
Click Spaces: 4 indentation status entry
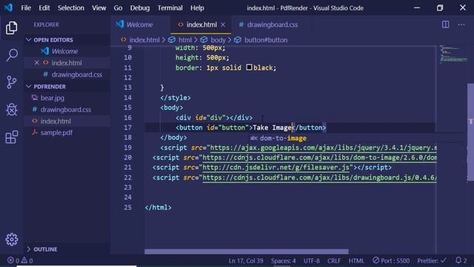click(283, 260)
